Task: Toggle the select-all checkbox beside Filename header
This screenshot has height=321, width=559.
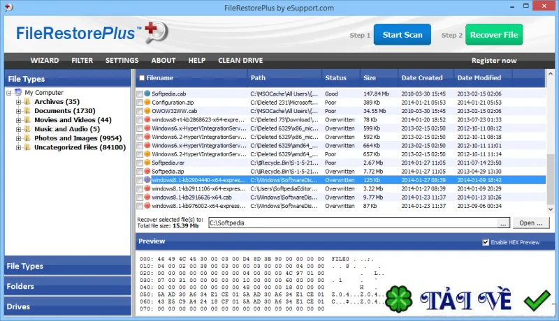Action: (x=142, y=78)
